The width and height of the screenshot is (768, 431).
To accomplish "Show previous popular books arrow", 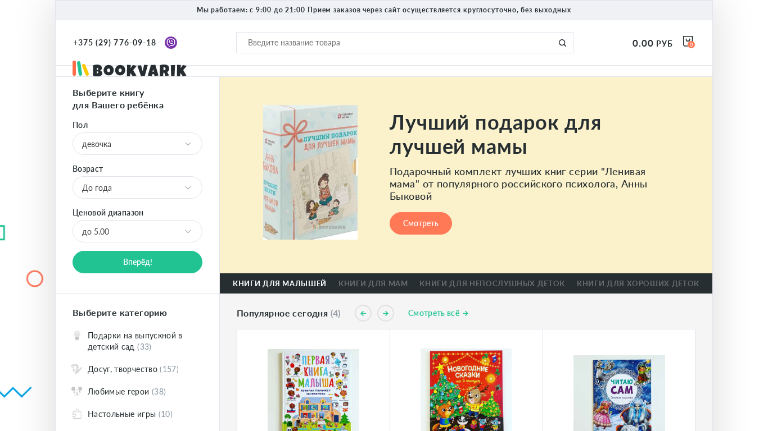I will pyautogui.click(x=363, y=313).
